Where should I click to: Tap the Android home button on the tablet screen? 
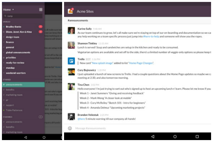pyautogui.click(x=175, y=137)
